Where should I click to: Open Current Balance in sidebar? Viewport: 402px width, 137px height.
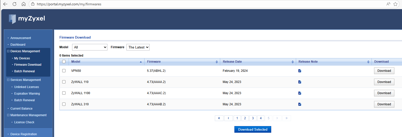tap(21, 109)
